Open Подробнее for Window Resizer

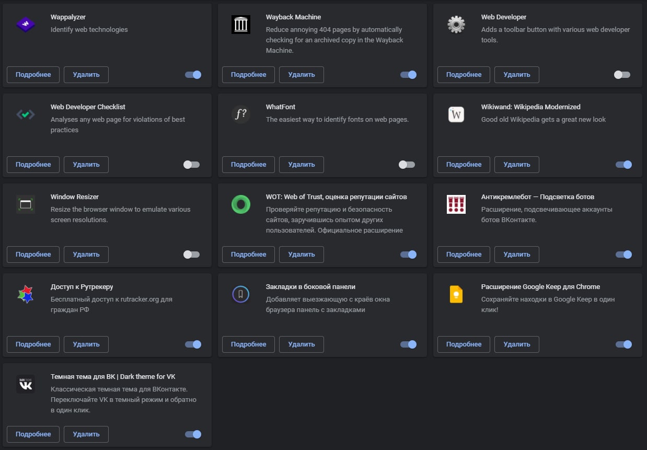(x=33, y=255)
